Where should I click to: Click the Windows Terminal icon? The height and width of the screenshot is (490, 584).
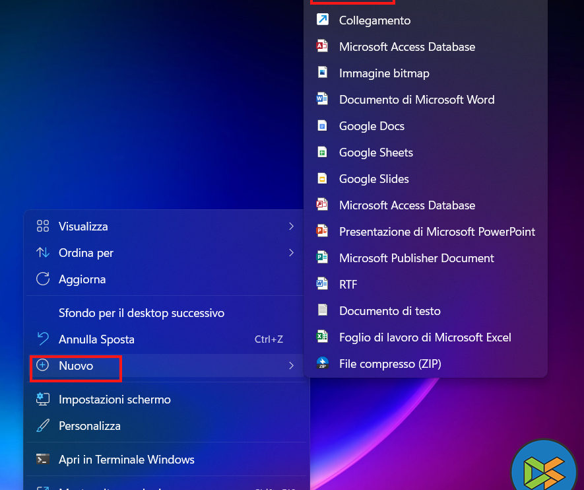pyautogui.click(x=43, y=459)
